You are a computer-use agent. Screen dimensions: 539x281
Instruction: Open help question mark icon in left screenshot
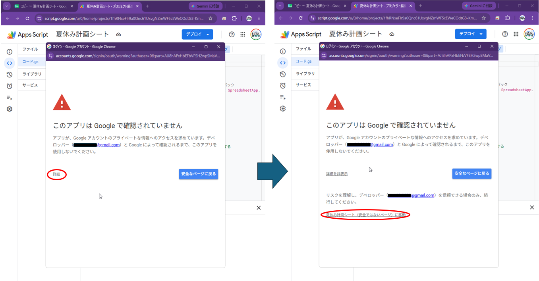[x=232, y=35]
